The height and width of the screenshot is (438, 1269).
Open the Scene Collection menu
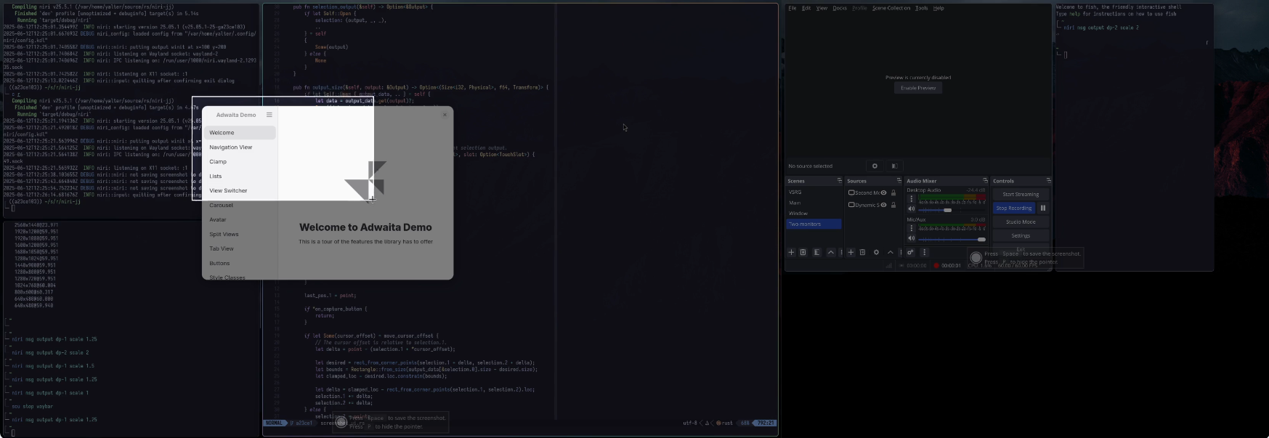pyautogui.click(x=891, y=8)
